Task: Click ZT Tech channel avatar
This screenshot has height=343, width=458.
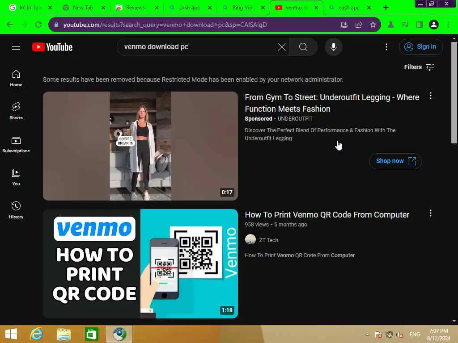Action: click(250, 239)
